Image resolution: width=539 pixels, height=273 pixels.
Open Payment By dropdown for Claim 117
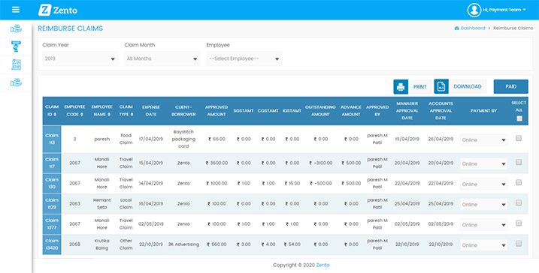[483, 163]
